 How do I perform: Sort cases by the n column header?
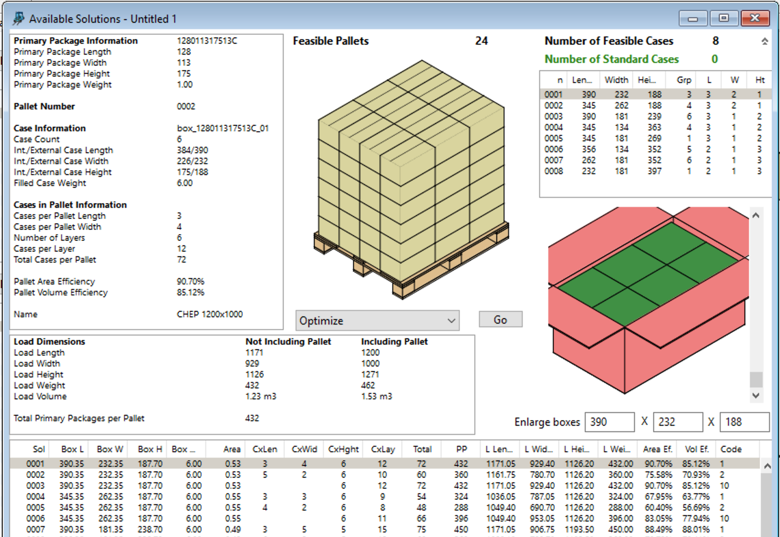554,80
